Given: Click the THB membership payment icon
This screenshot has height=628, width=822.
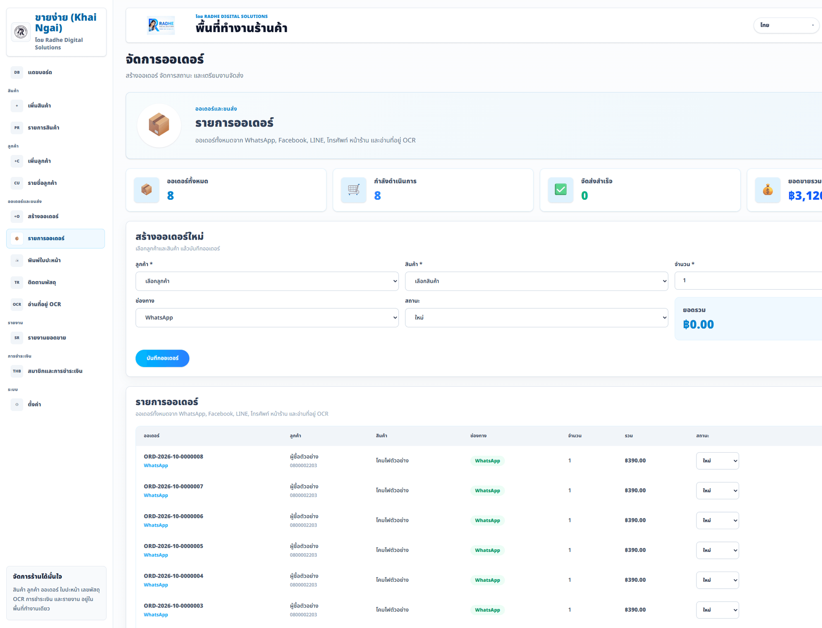Looking at the screenshot, I should 17,371.
